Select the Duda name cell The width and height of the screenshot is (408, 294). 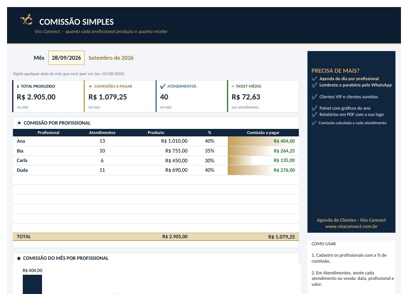coord(22,170)
